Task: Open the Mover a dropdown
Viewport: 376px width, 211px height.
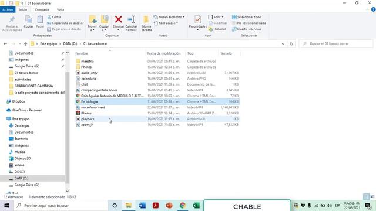Action: 92,23
